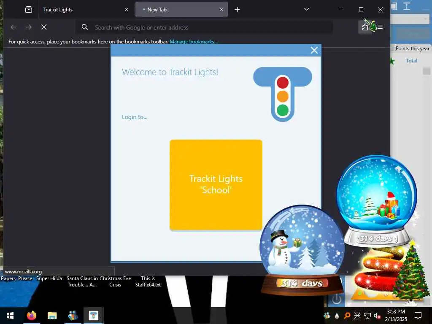432x324 pixels.
Task: Click the power button widget near taskbar
Action: (336, 299)
